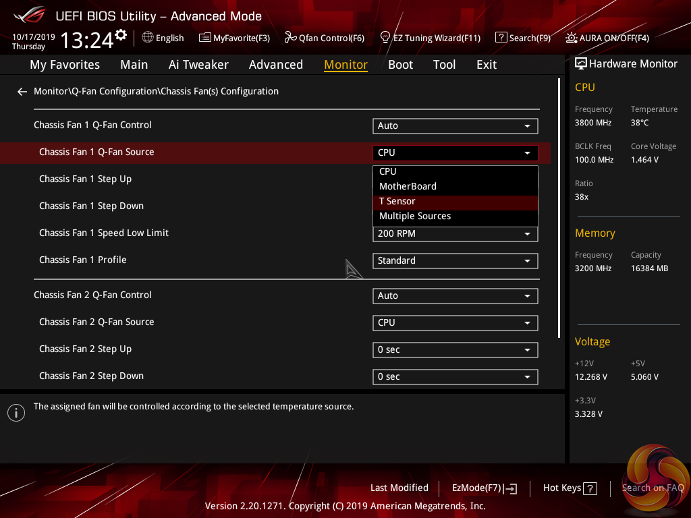The width and height of the screenshot is (691, 518).
Task: Open Chassis Fan 2 Q-Fan Source dropdown
Action: point(455,323)
